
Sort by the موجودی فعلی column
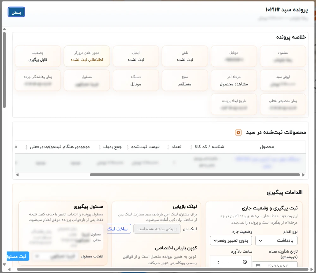point(26,147)
